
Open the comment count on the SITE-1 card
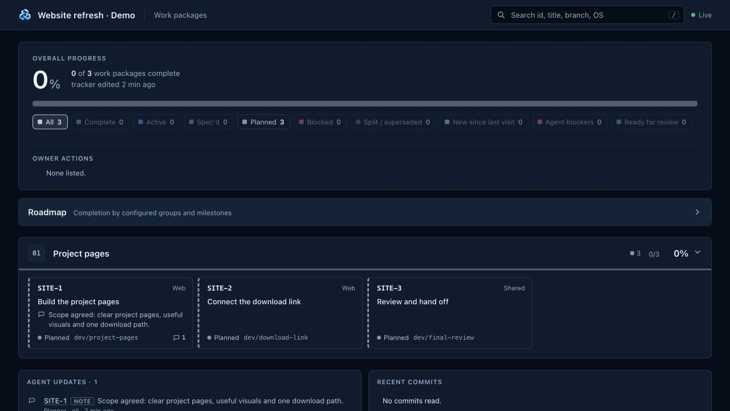[x=180, y=337]
